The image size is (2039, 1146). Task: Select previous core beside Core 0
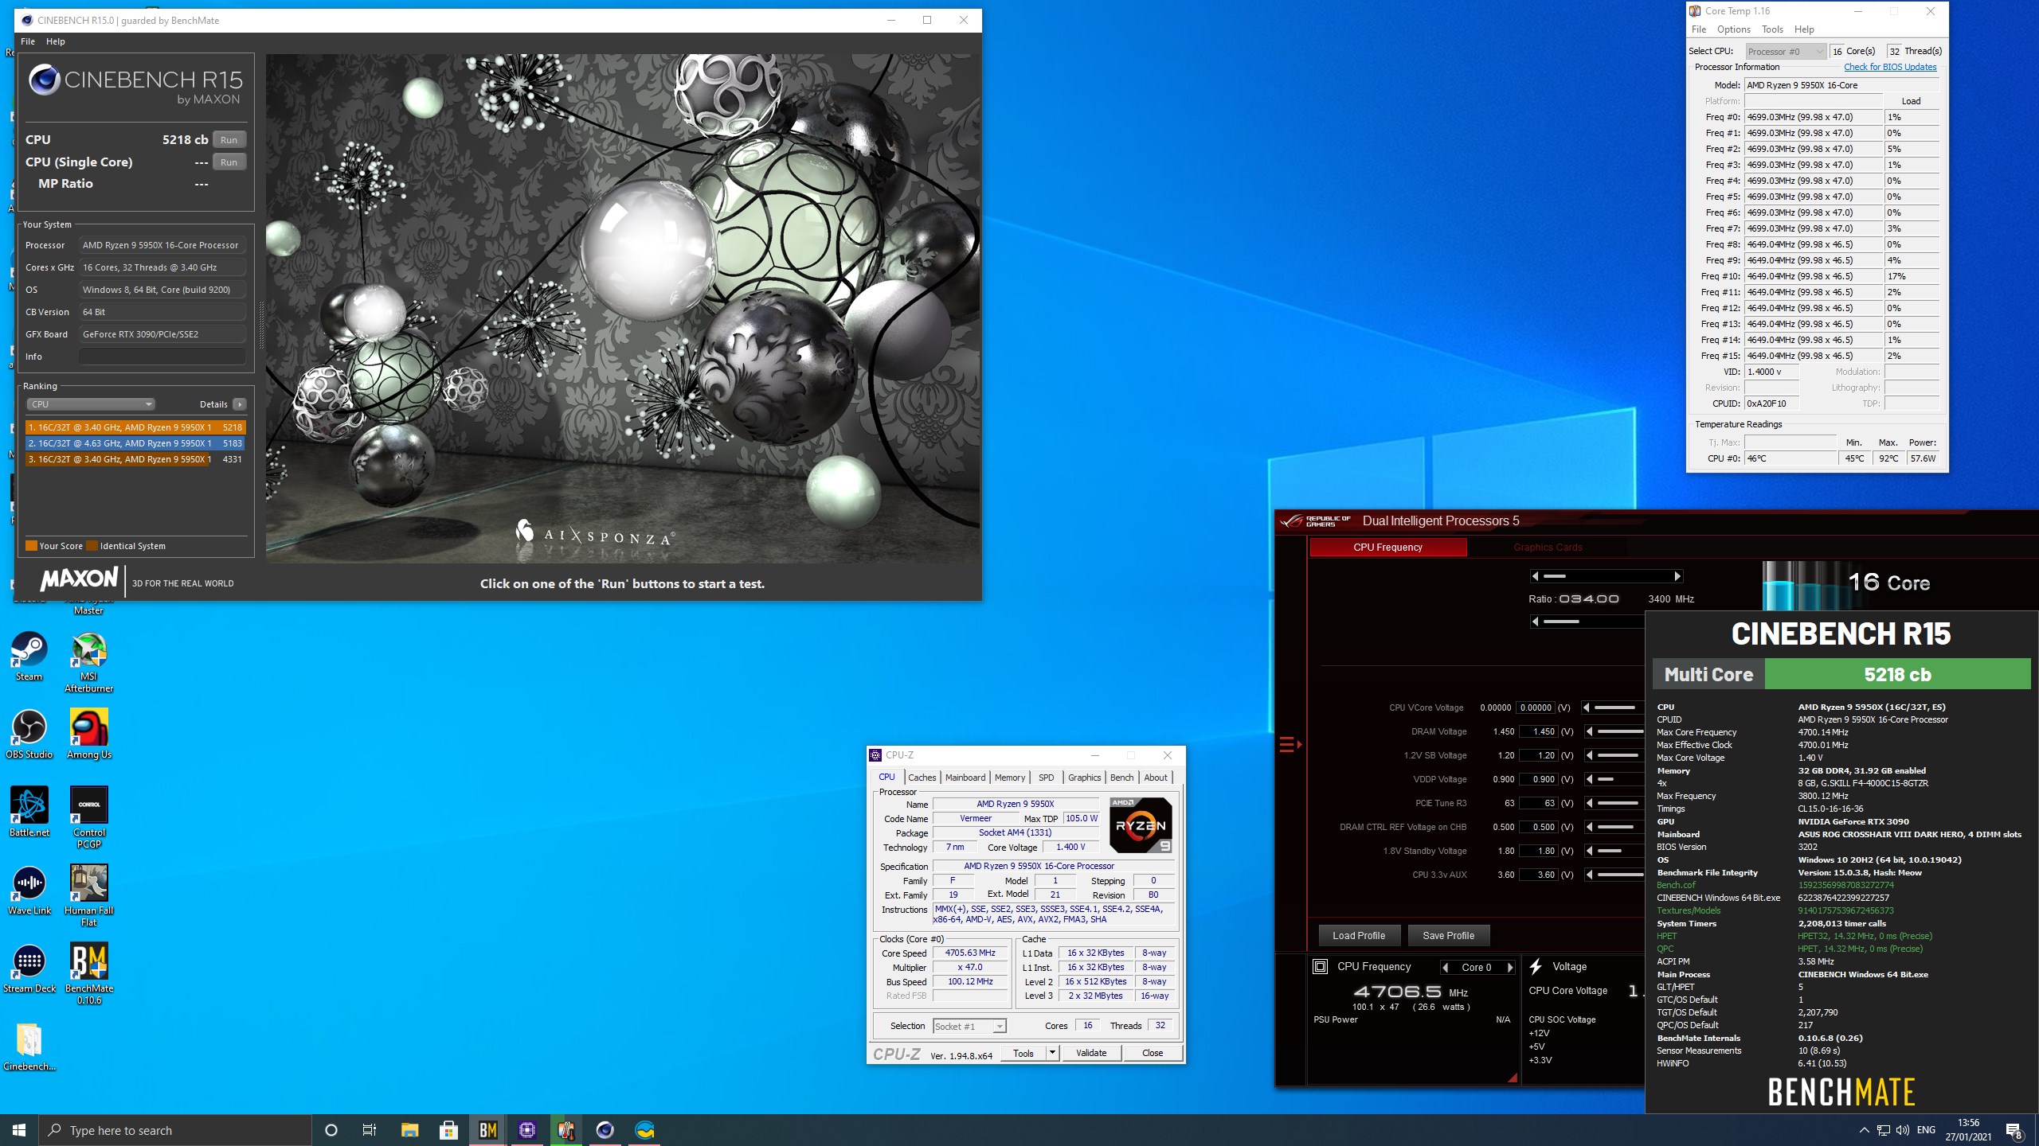coord(1446,968)
